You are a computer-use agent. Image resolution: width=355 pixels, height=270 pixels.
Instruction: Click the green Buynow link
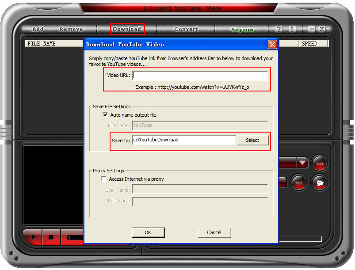click(242, 30)
